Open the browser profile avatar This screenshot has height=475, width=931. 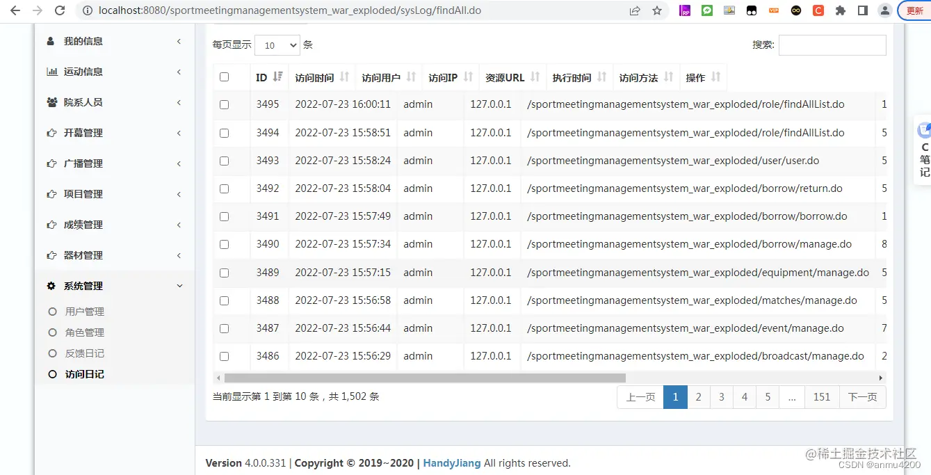click(885, 10)
